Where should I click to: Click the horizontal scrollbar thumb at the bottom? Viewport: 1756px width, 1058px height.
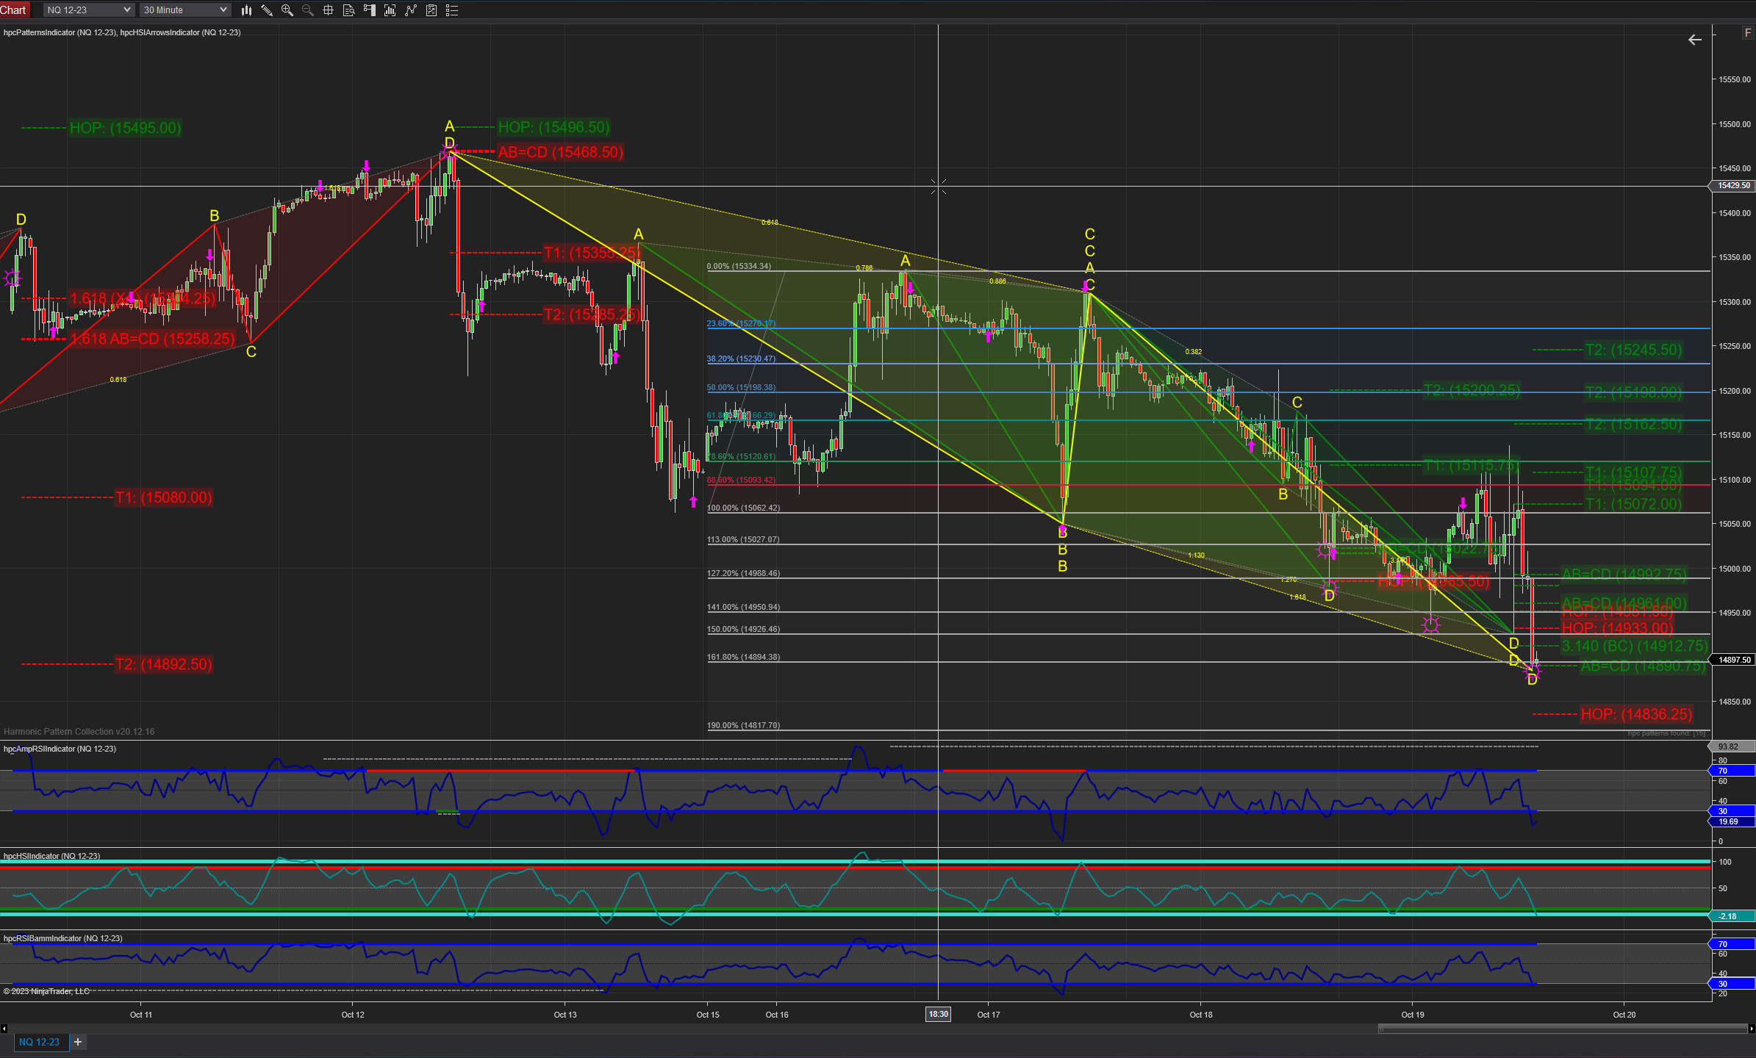click(x=1562, y=1029)
